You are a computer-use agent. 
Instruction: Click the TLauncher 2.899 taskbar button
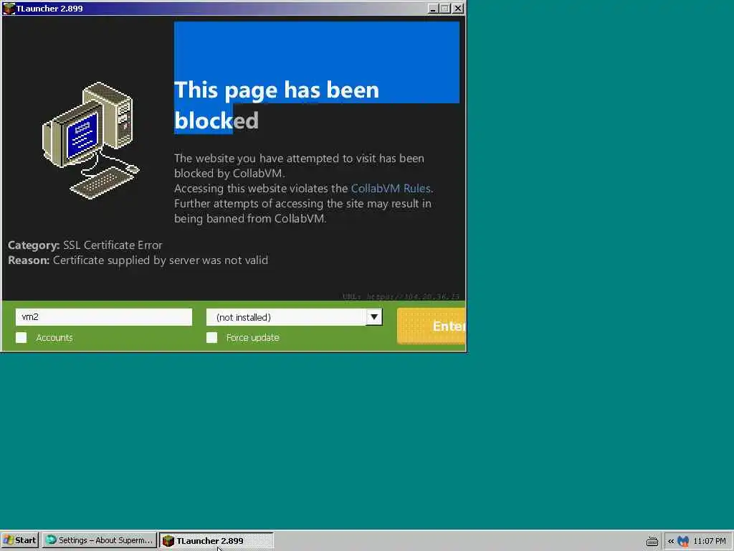[216, 540]
